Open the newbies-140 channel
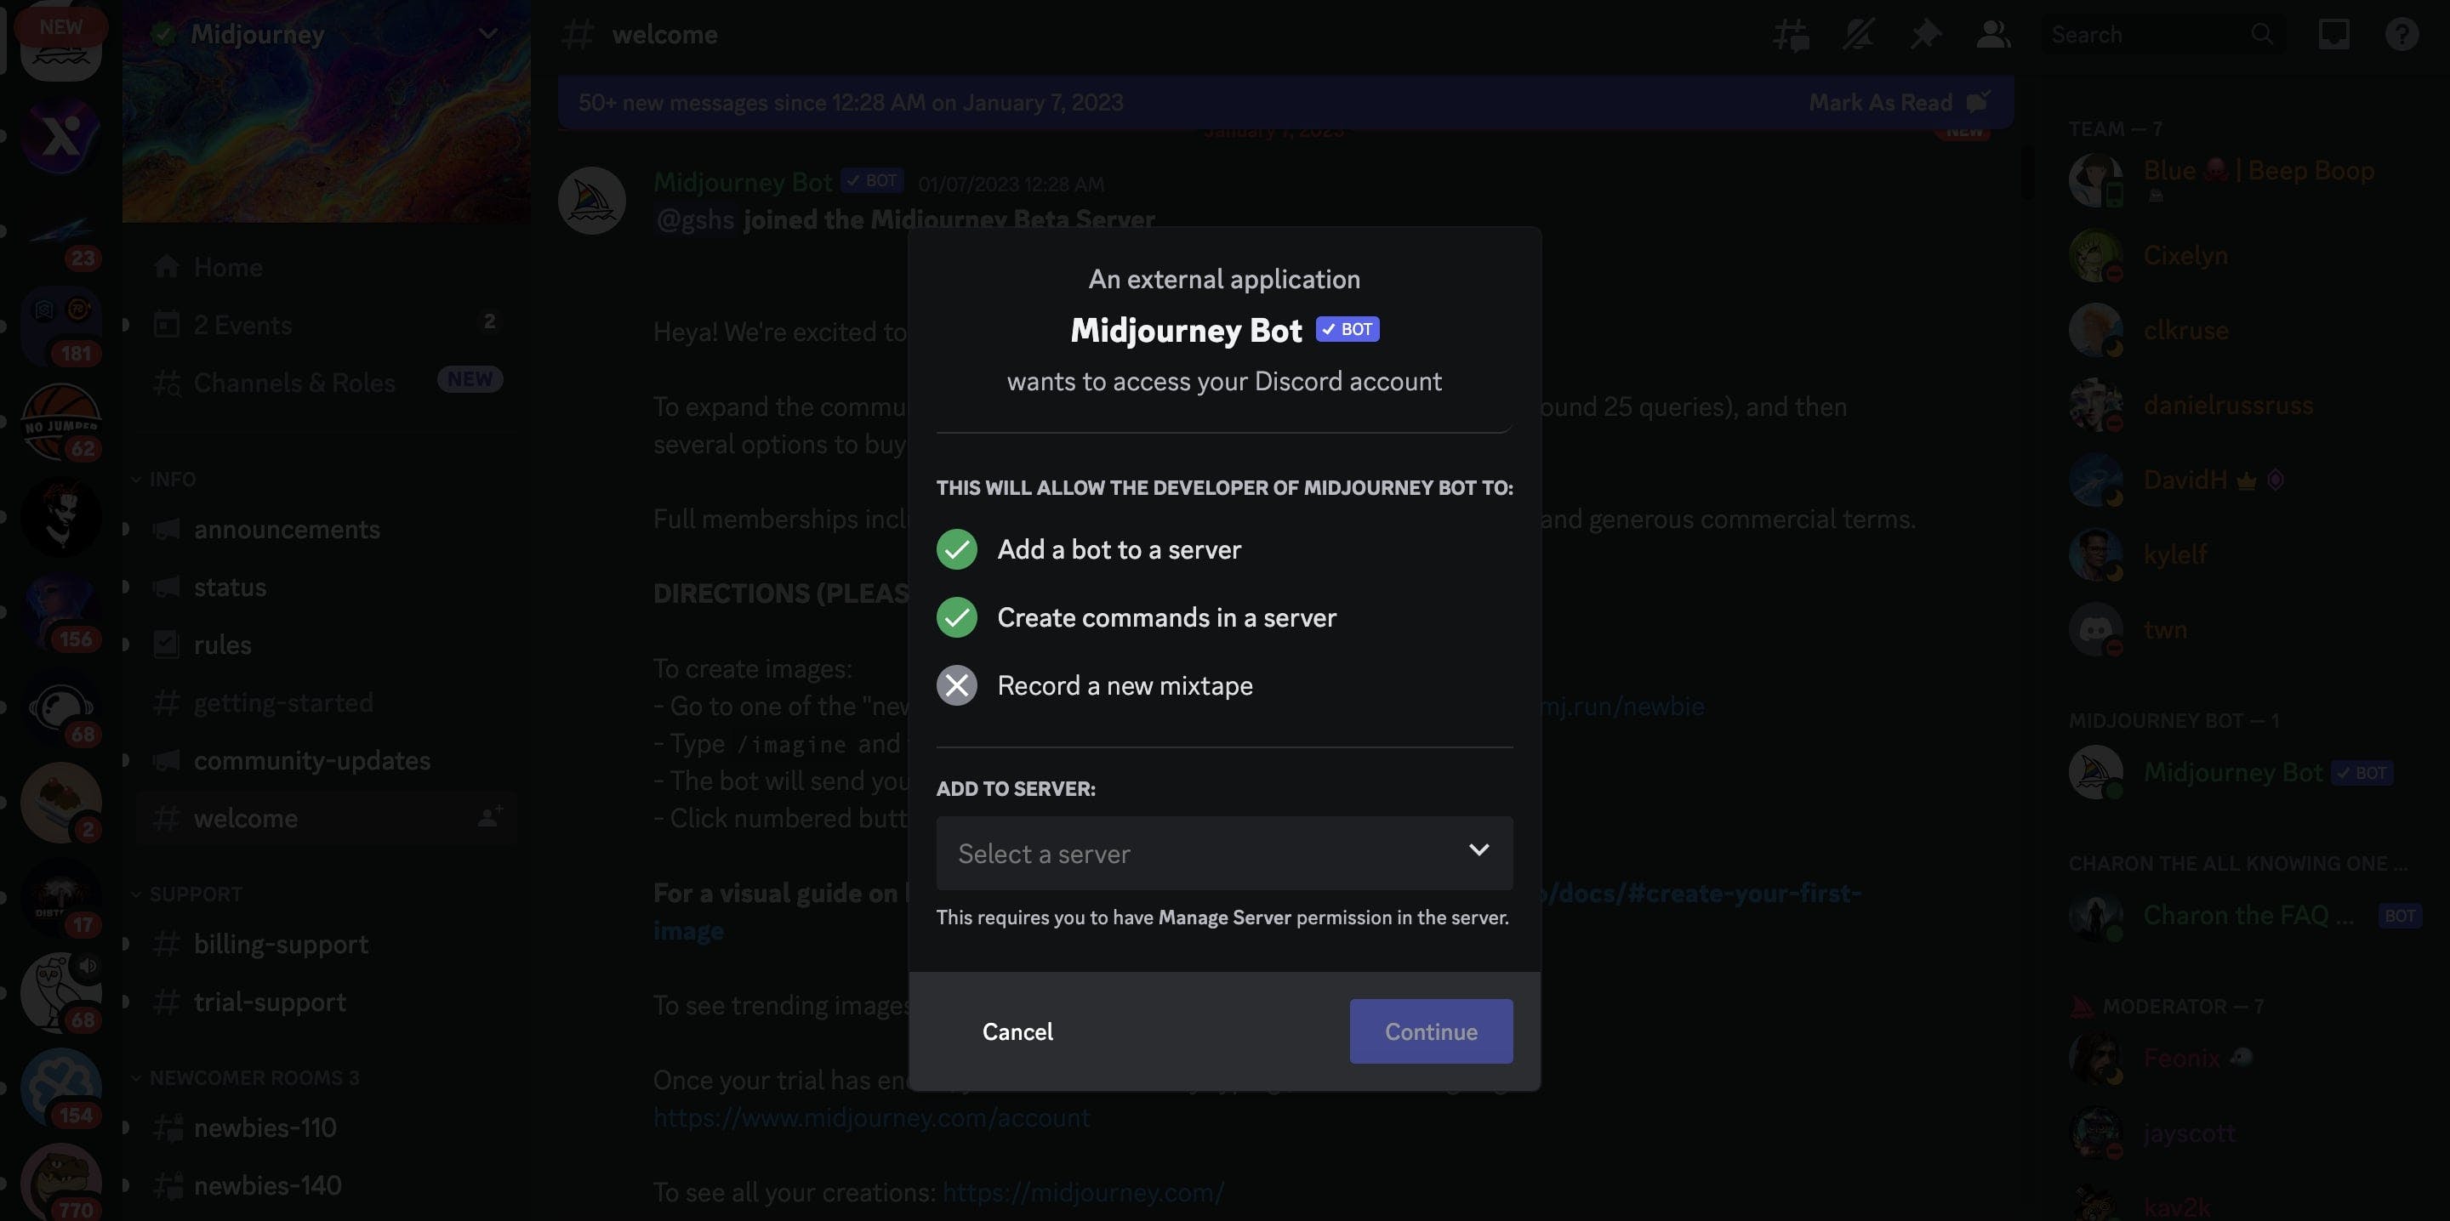2450x1221 pixels. click(326, 1186)
